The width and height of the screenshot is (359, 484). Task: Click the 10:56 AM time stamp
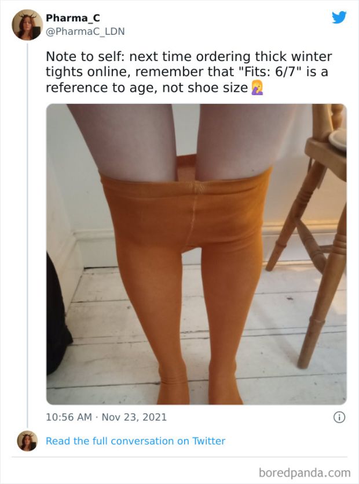(69, 417)
